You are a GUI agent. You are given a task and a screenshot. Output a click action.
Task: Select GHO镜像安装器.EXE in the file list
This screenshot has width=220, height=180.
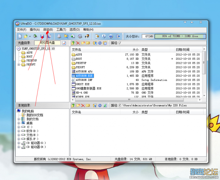89,88
